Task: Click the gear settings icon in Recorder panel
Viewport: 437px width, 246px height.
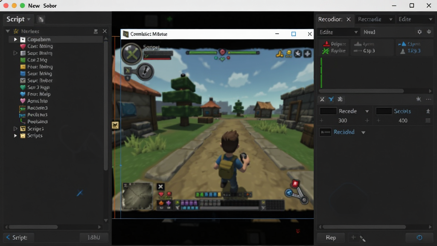Action: [420, 32]
